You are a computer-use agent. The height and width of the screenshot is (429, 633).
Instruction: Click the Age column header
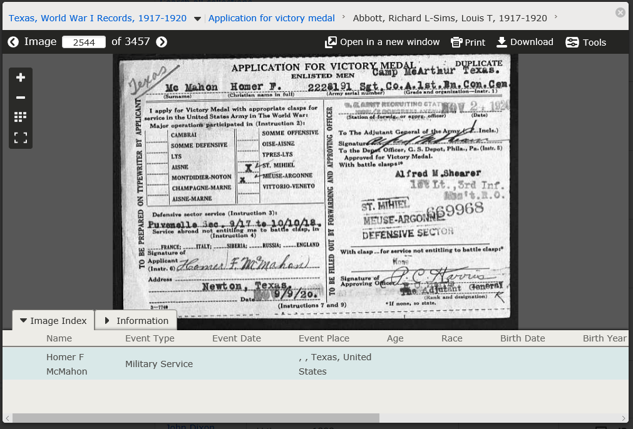[x=395, y=339]
